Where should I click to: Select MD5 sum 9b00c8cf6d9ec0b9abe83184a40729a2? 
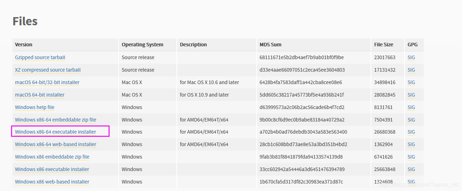302,120
